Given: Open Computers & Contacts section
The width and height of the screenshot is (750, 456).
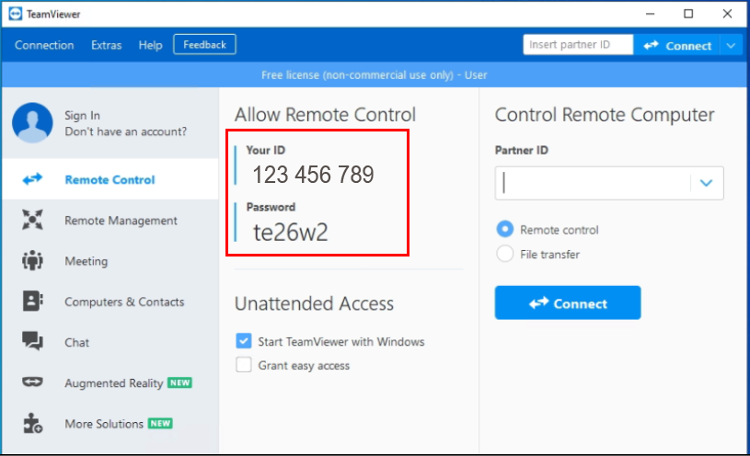Looking at the screenshot, I should [110, 302].
